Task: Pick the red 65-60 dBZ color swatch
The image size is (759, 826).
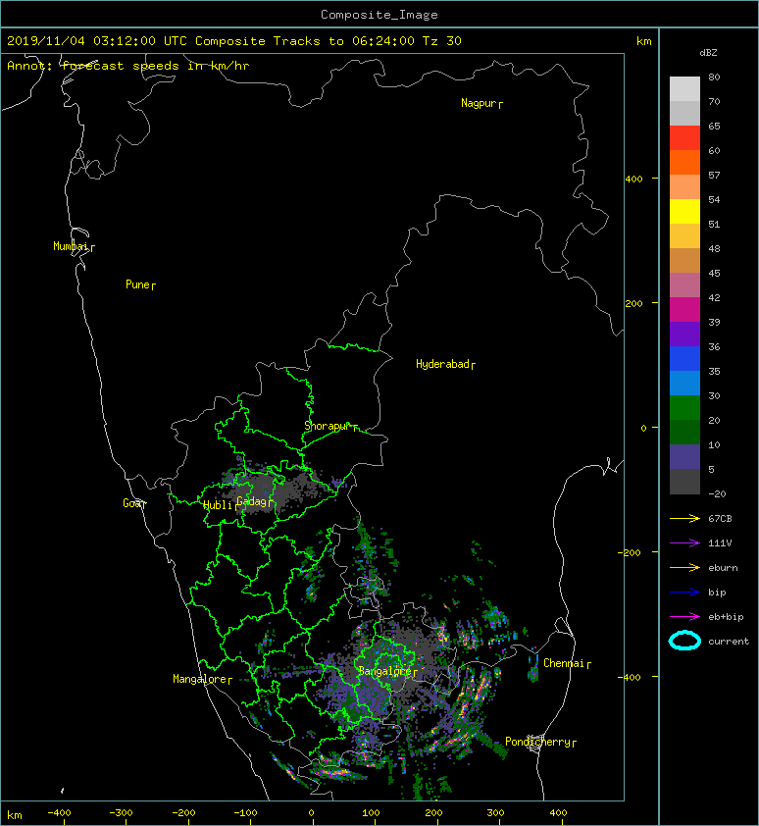Action: pyautogui.click(x=684, y=138)
